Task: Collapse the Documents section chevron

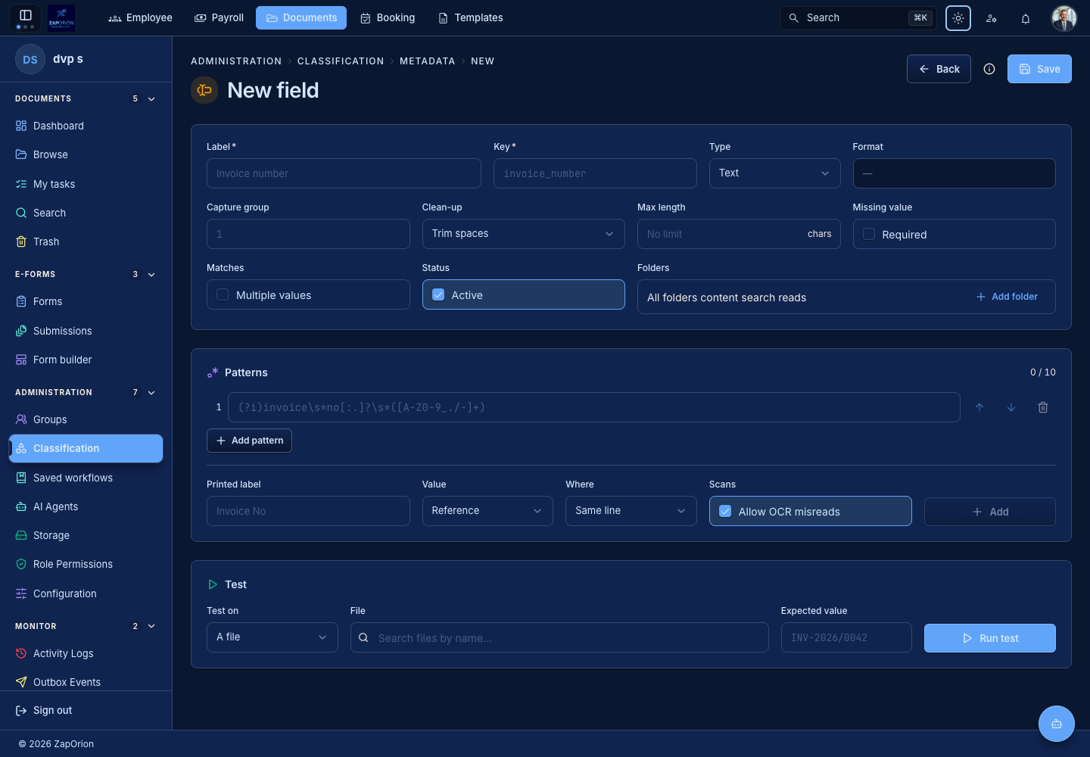Action: click(x=151, y=99)
